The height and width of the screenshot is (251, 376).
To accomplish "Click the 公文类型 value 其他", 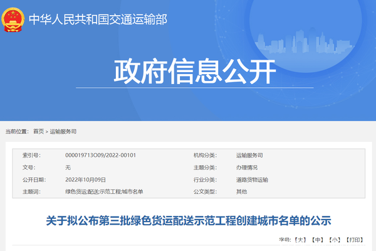I will coord(241,191).
